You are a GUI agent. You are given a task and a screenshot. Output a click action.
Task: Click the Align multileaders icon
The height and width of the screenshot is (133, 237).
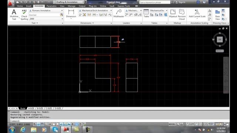136,15
